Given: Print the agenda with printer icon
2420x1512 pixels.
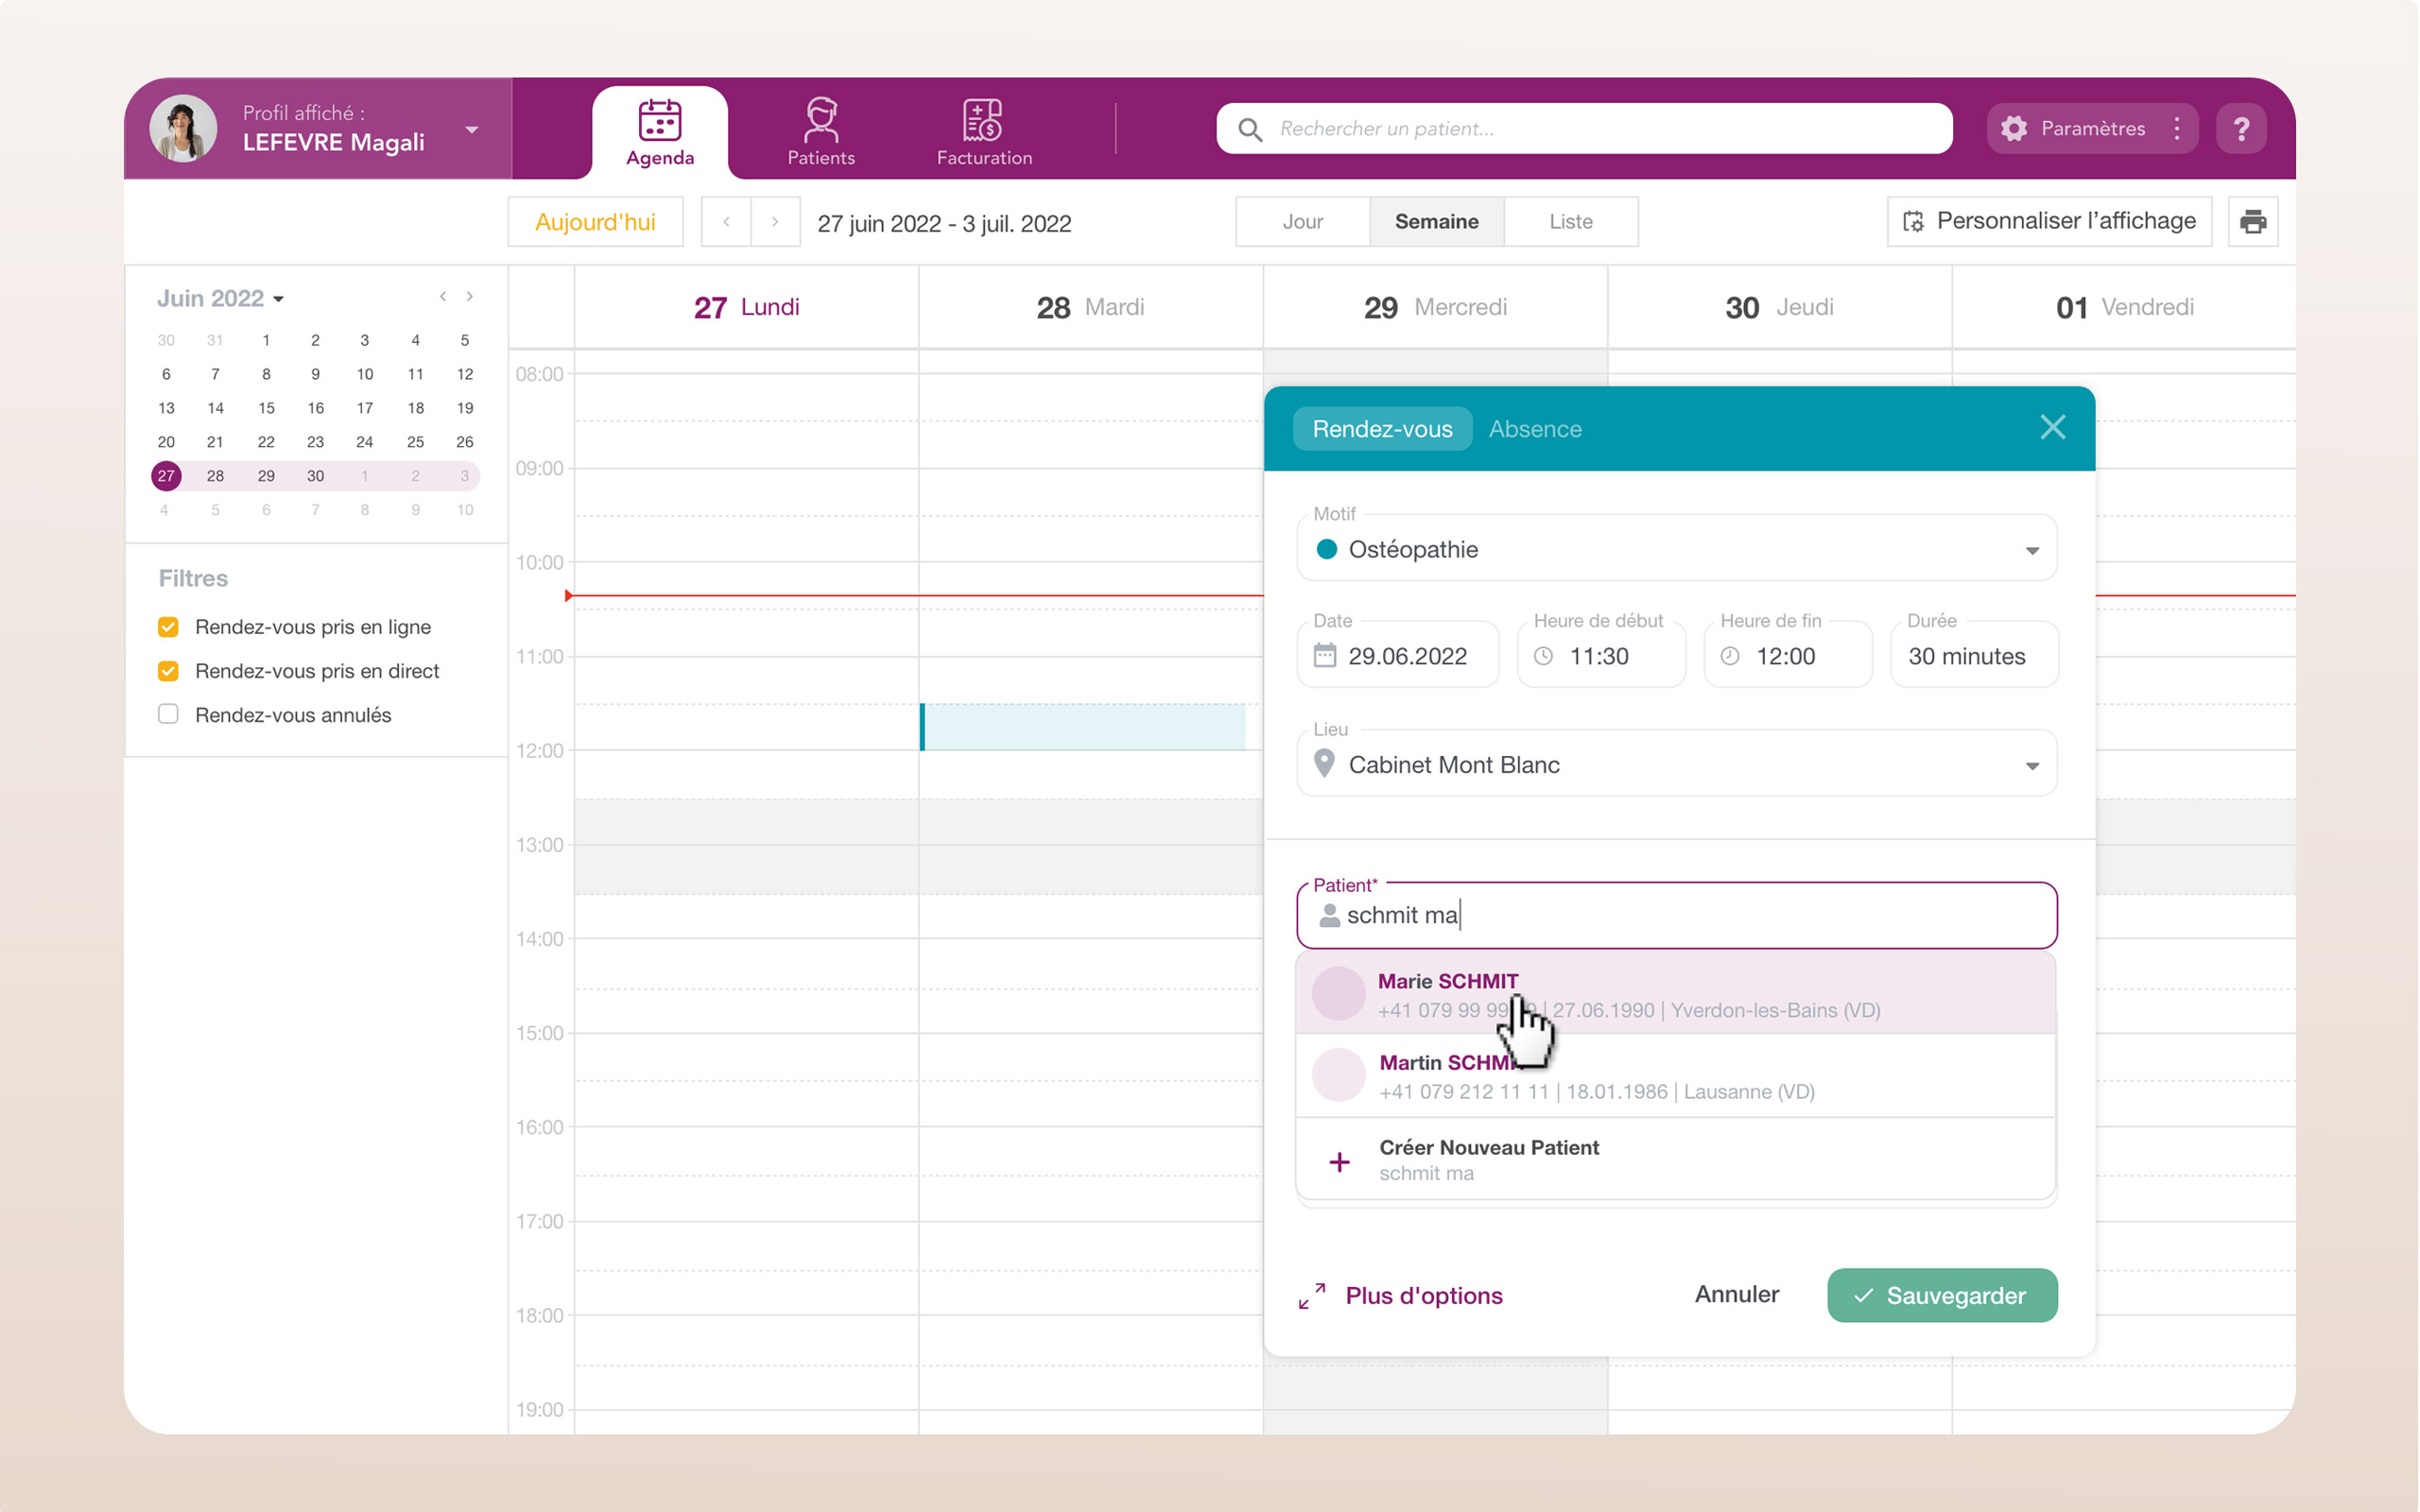Looking at the screenshot, I should (x=2254, y=222).
